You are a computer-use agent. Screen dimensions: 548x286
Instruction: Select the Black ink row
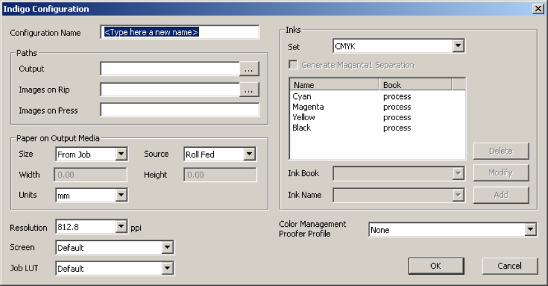[378, 128]
